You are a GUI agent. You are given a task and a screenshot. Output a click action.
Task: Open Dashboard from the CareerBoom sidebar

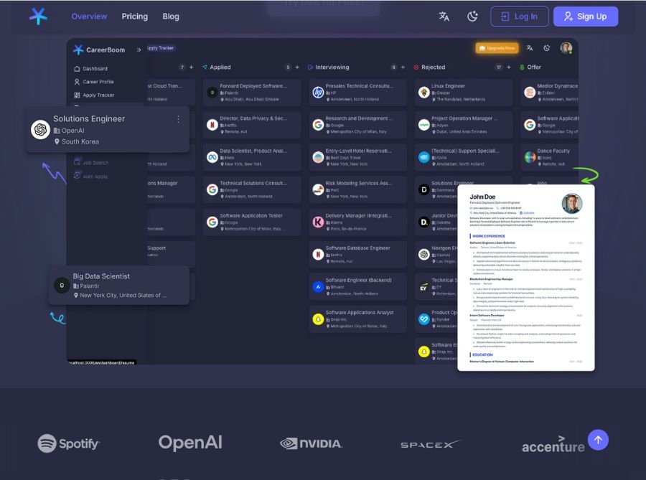point(93,68)
